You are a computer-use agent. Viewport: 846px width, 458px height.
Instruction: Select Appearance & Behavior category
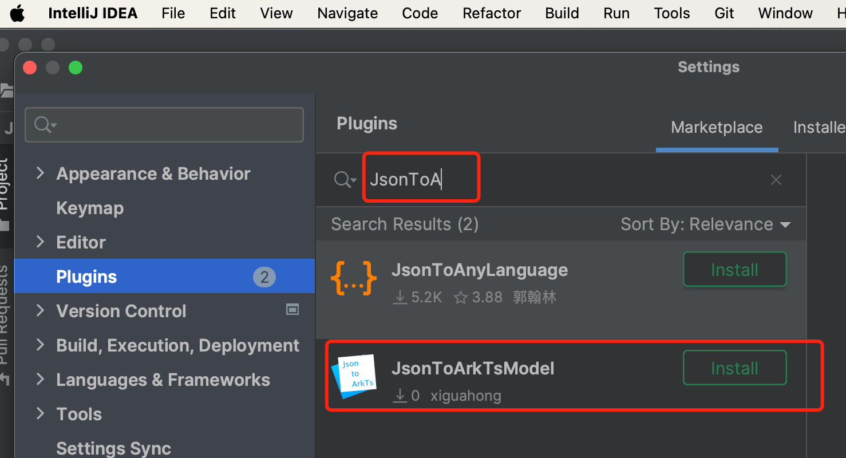click(x=153, y=174)
